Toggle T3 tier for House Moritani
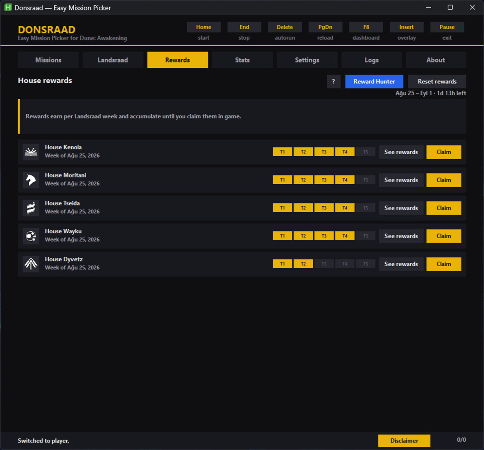Image resolution: width=484 pixels, height=450 pixels. click(324, 180)
